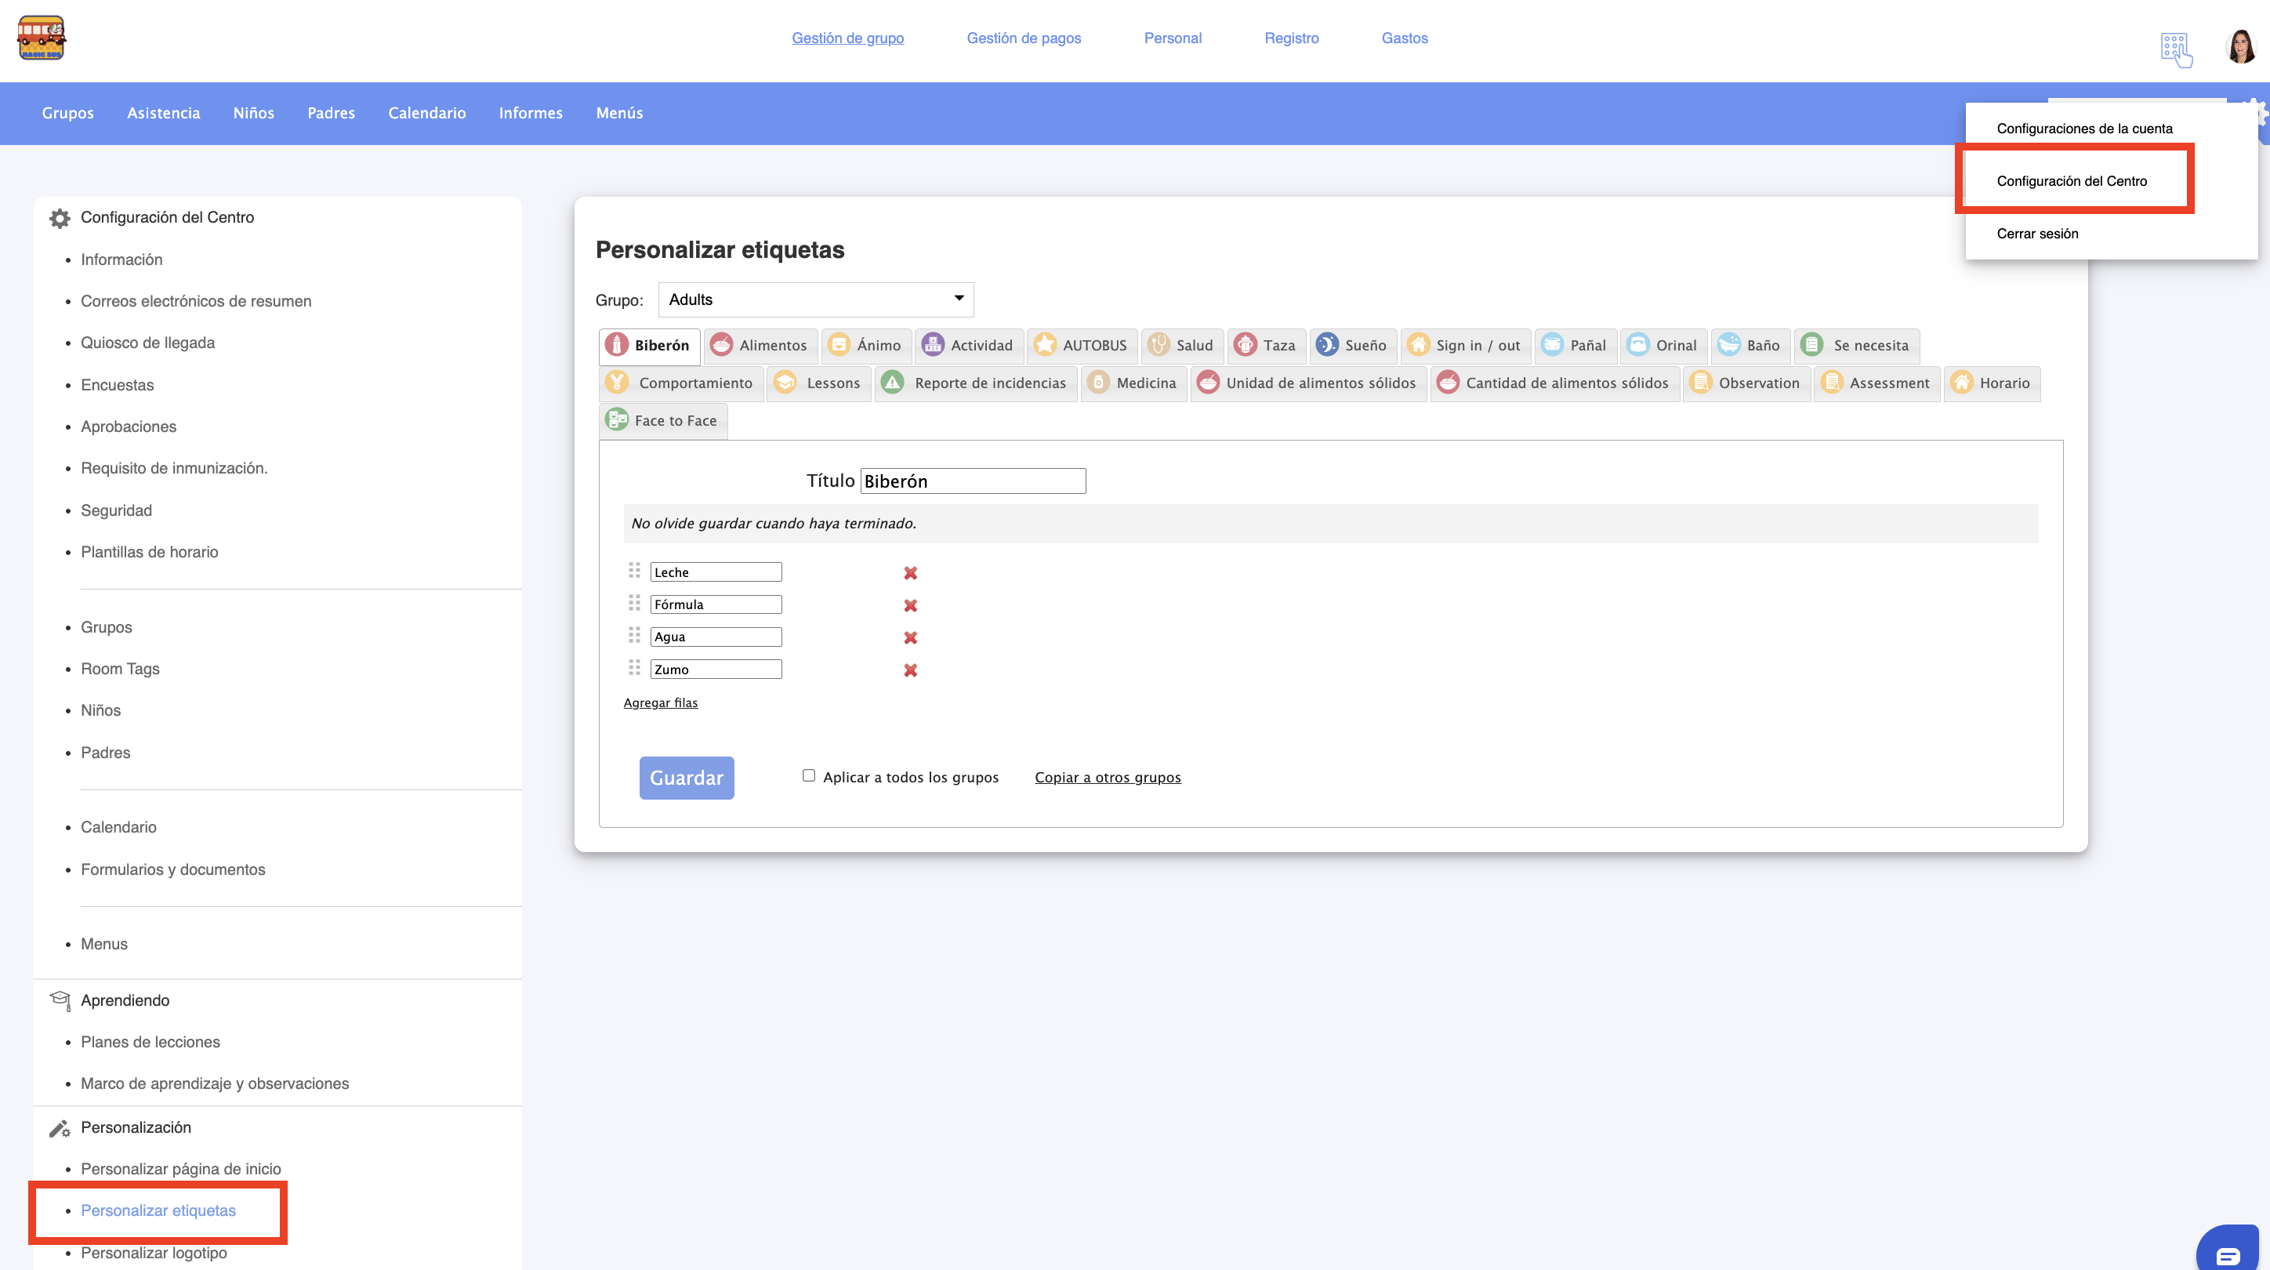Click Copiar a otros grupos link
The height and width of the screenshot is (1270, 2270).
click(x=1107, y=778)
